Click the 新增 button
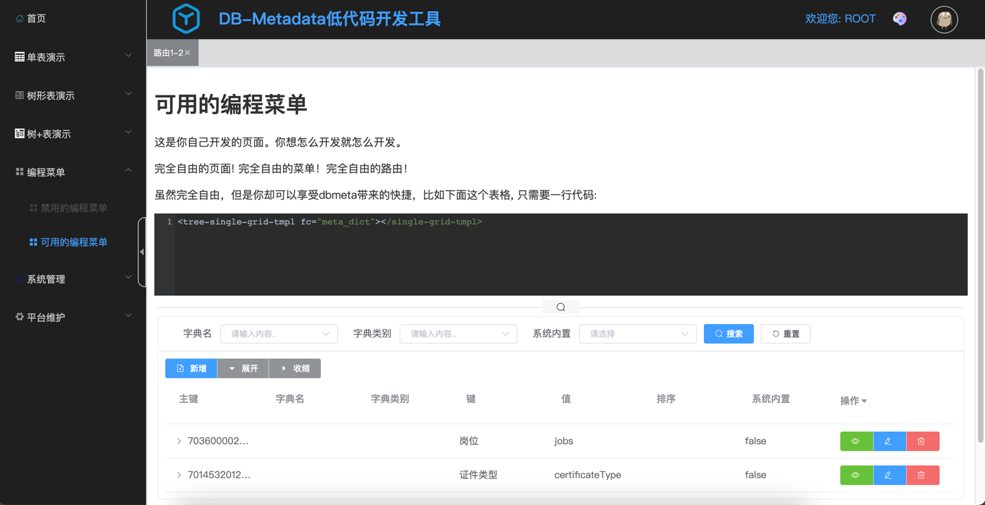Viewport: 985px width, 505px height. coord(191,369)
